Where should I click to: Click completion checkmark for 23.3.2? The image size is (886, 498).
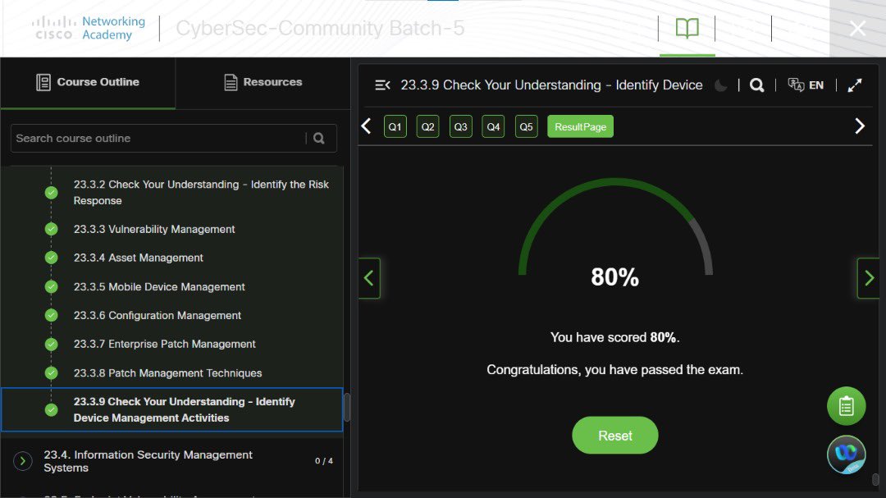[x=52, y=193]
